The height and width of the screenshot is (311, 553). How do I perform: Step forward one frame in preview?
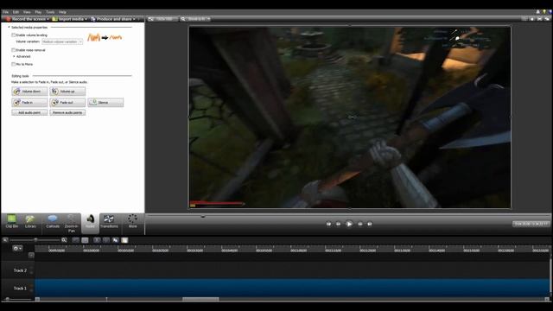click(x=360, y=224)
